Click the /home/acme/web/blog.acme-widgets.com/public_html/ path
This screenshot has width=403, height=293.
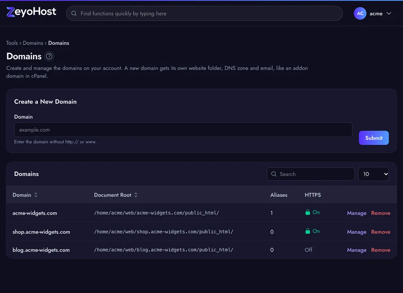coord(164,250)
